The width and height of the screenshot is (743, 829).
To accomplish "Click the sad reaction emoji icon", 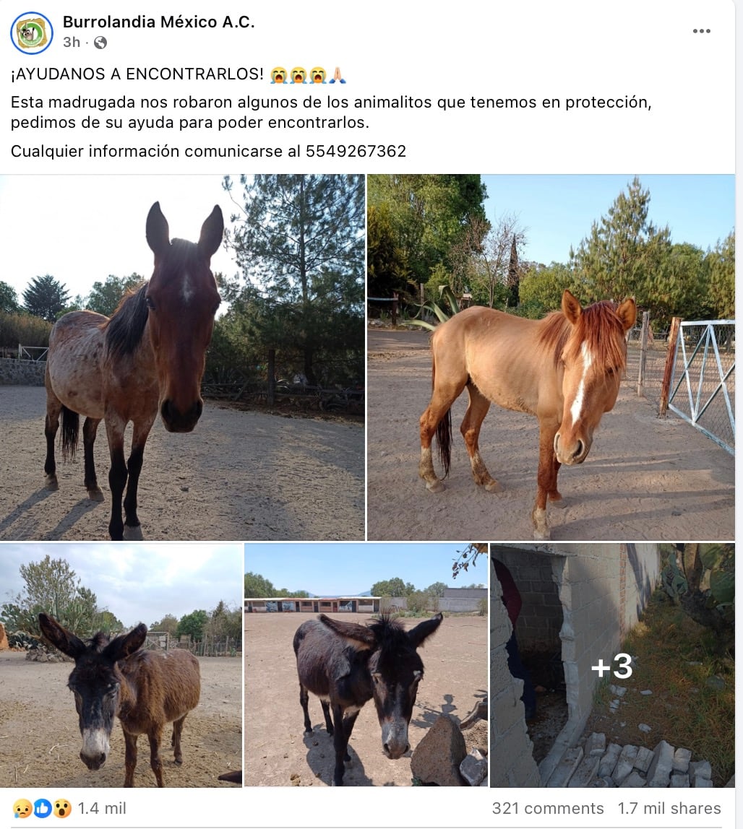I will click(22, 808).
